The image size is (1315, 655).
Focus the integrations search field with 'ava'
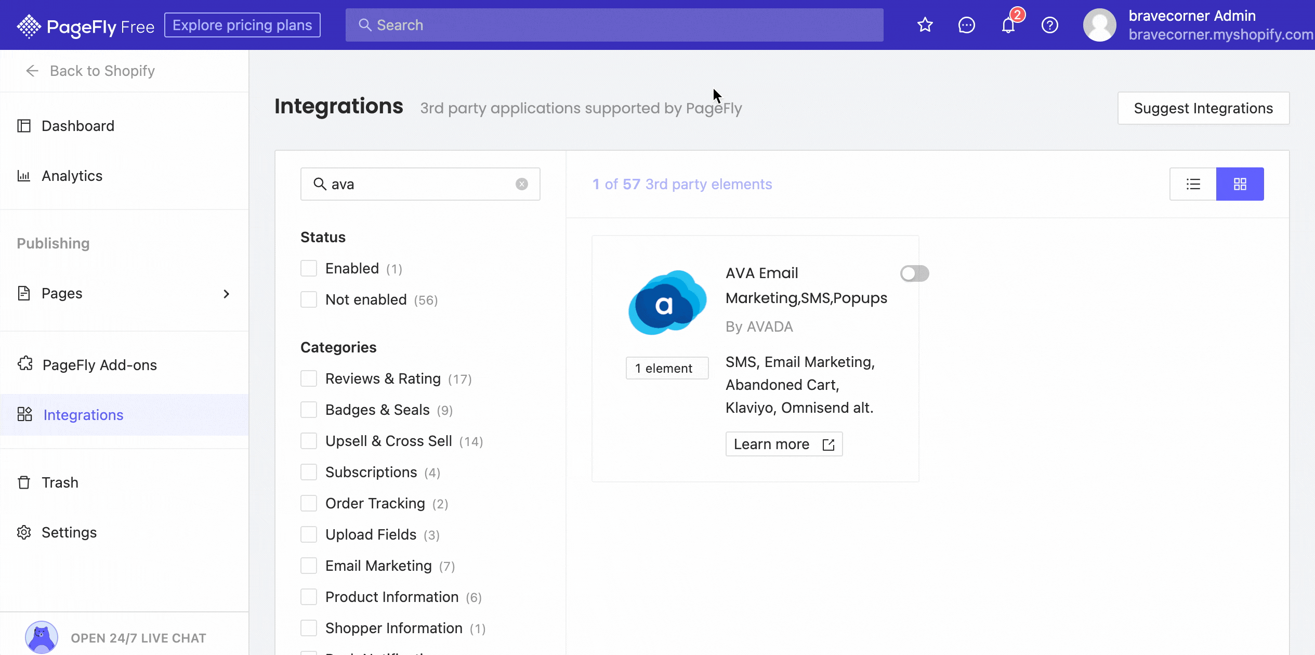coord(420,184)
